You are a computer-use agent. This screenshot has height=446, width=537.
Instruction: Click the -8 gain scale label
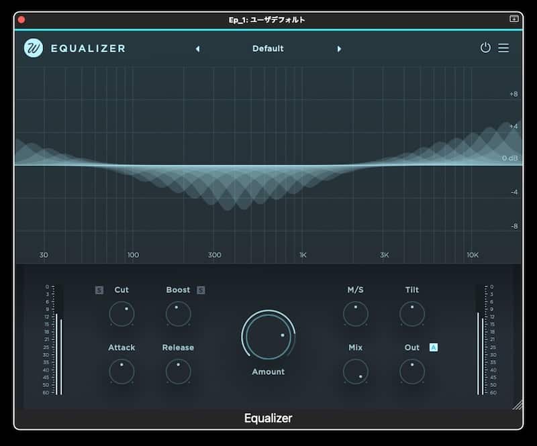point(514,226)
